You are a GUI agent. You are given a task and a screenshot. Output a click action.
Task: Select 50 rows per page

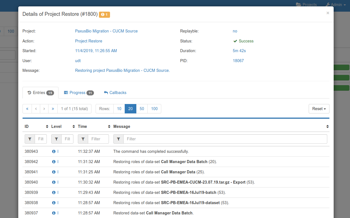pyautogui.click(x=142, y=108)
